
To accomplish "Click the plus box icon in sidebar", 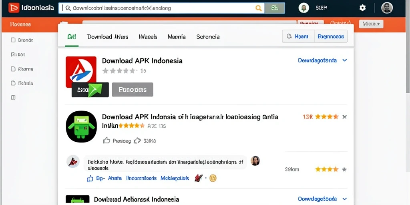I will click(13, 98).
